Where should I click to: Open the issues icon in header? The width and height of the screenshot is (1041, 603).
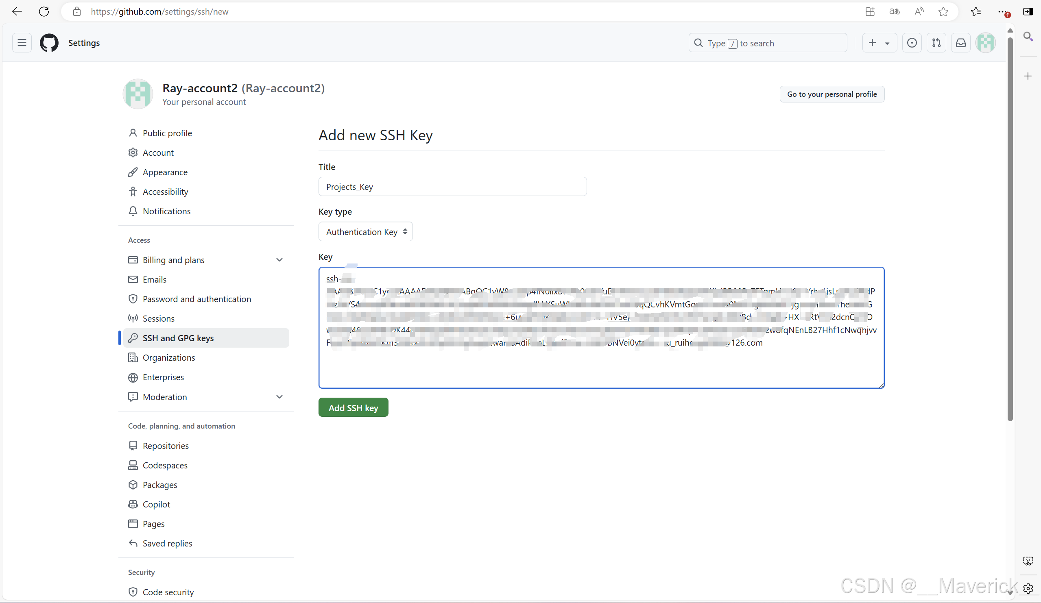(x=912, y=43)
